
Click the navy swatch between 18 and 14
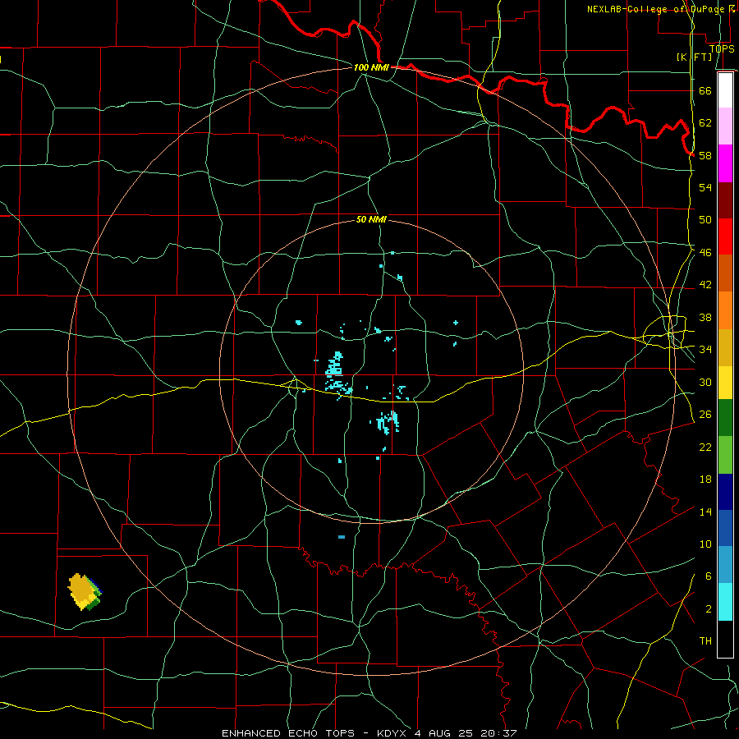[x=725, y=492]
